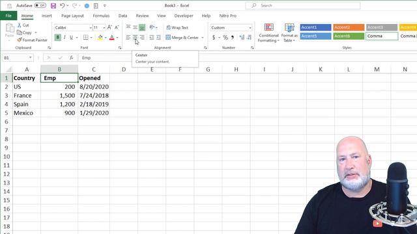Open Font settings dialog launcher
417x234 pixels.
[120, 47]
